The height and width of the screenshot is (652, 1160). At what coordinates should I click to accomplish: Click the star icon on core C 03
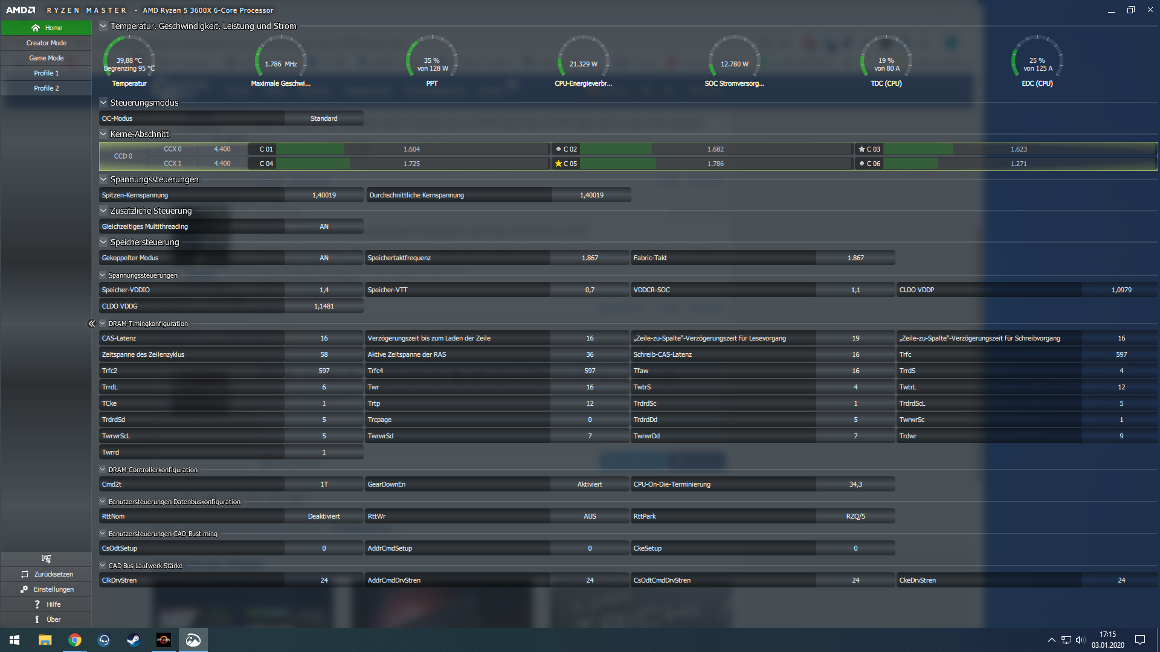(862, 149)
